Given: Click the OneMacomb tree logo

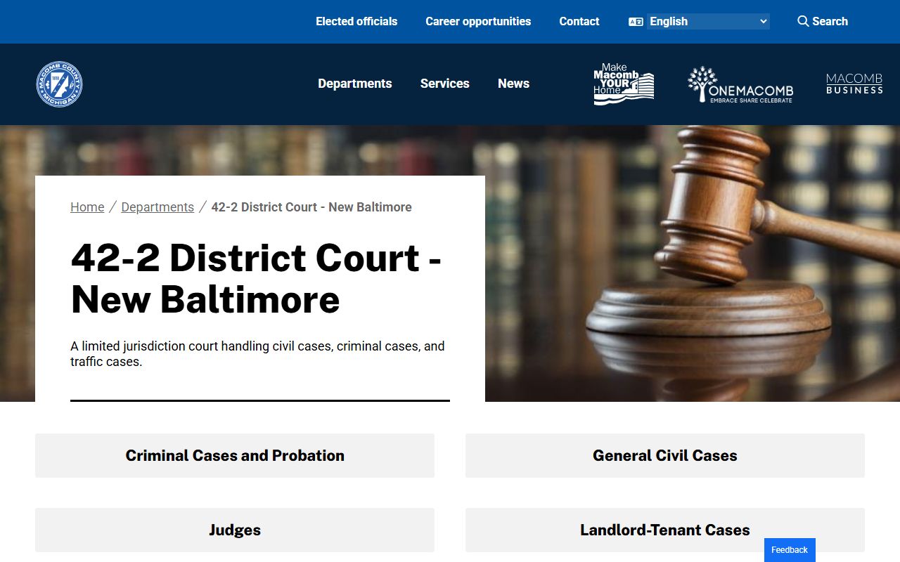Looking at the screenshot, I should point(740,84).
